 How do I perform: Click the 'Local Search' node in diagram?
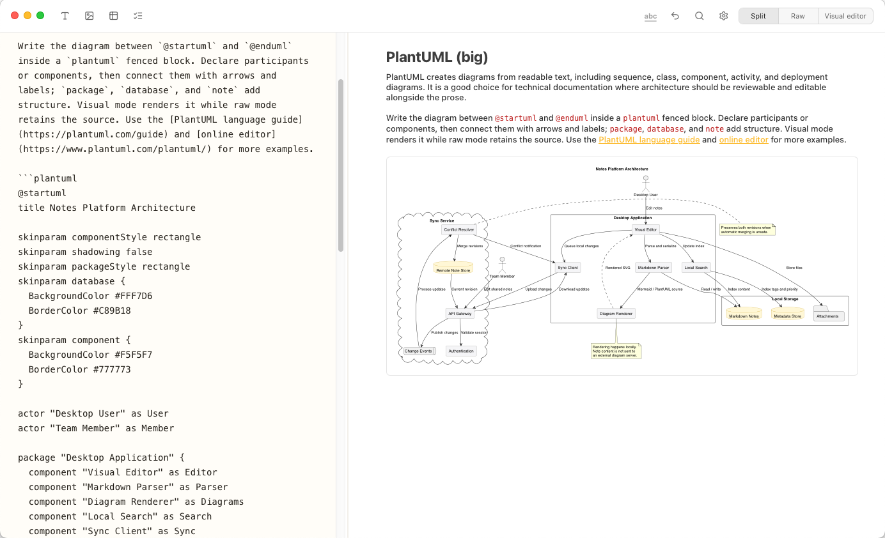[696, 268]
